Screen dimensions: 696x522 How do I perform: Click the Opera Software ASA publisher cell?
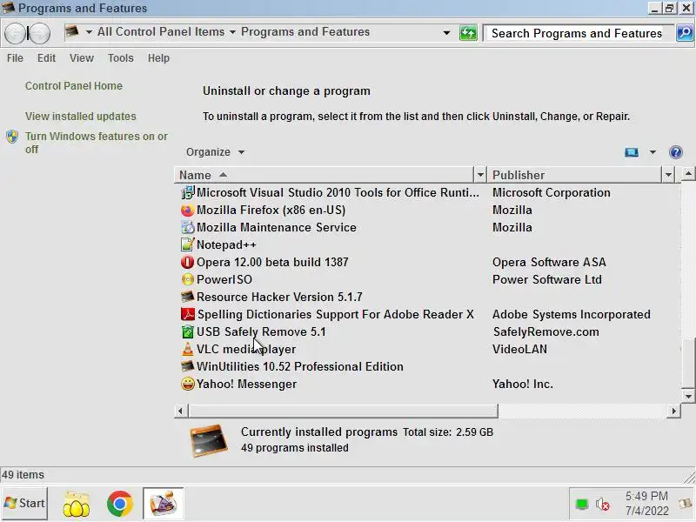click(549, 263)
